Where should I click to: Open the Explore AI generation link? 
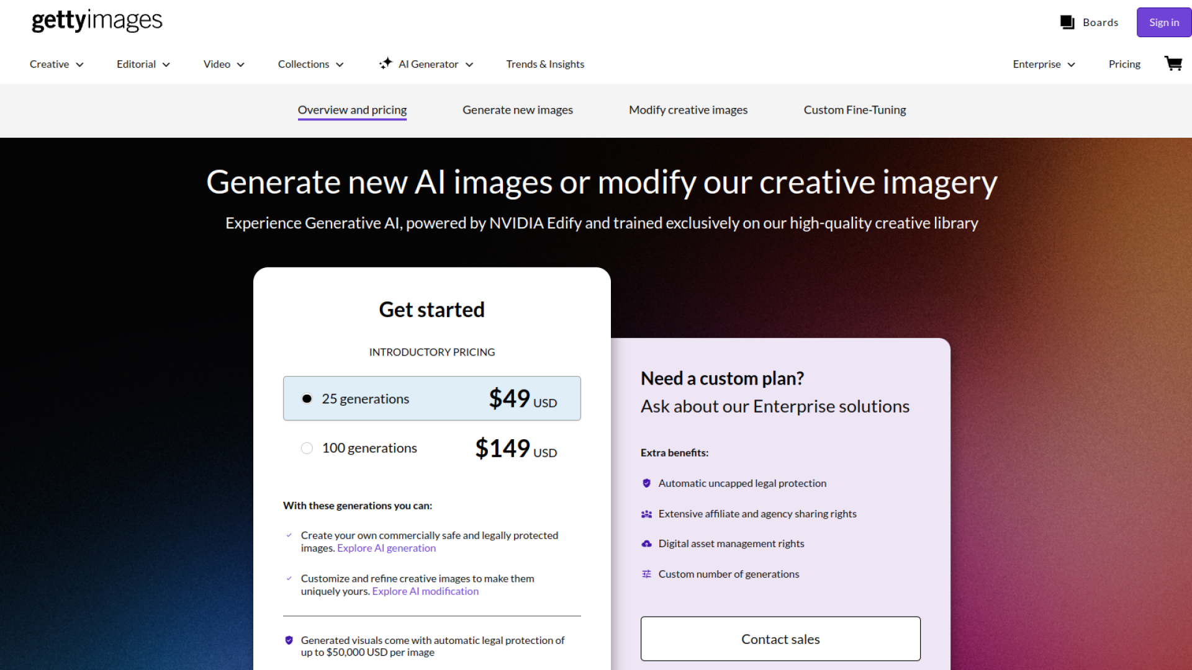[x=386, y=548]
